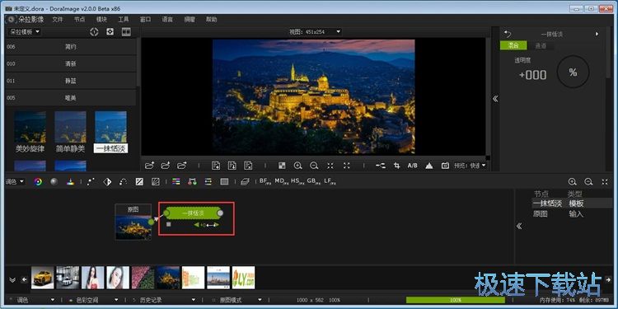Expand the 视图 451x254 size dropdown
Viewport: 618px width, 309px height.
[x=316, y=32]
